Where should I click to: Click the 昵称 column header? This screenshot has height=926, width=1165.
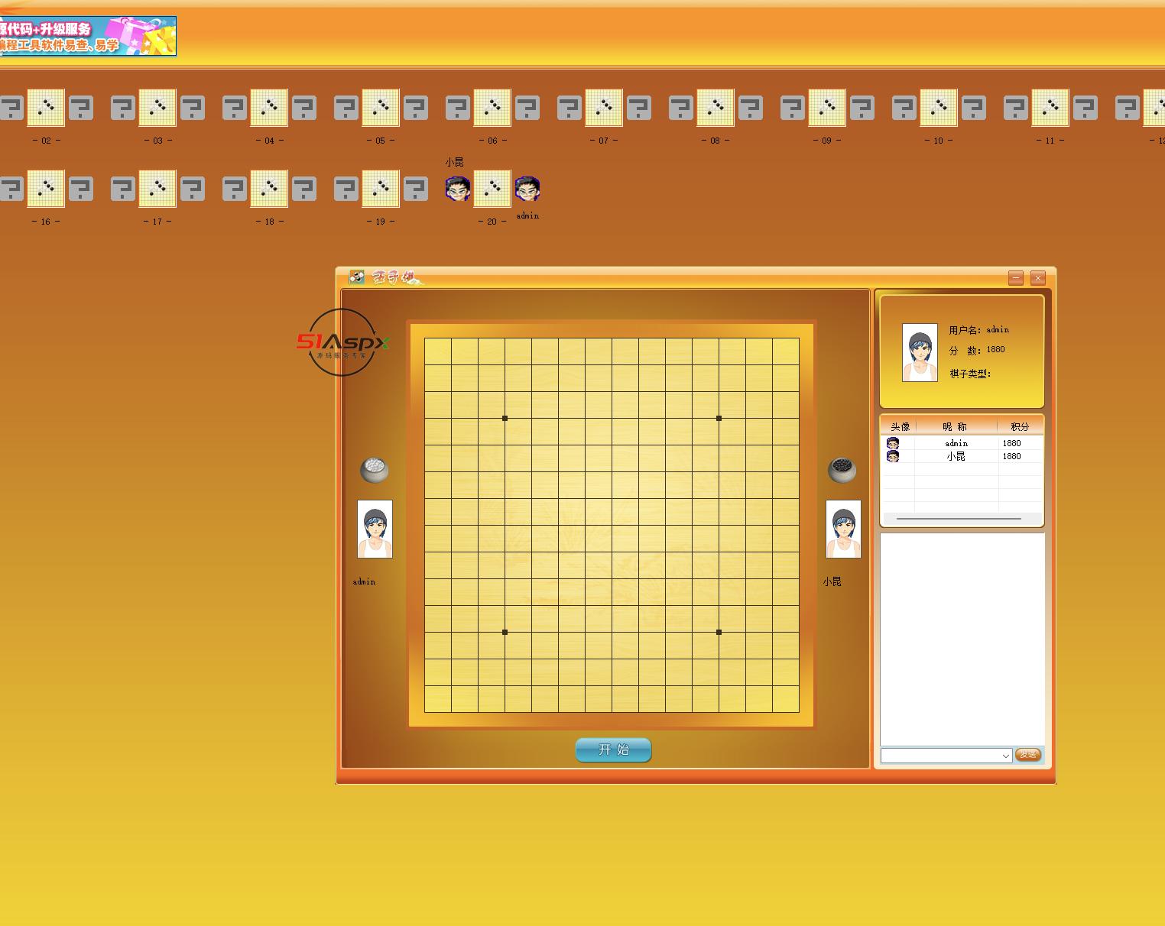click(x=956, y=426)
